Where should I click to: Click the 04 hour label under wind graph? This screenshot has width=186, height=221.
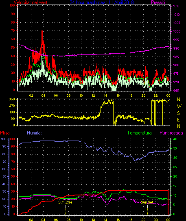point(43,95)
